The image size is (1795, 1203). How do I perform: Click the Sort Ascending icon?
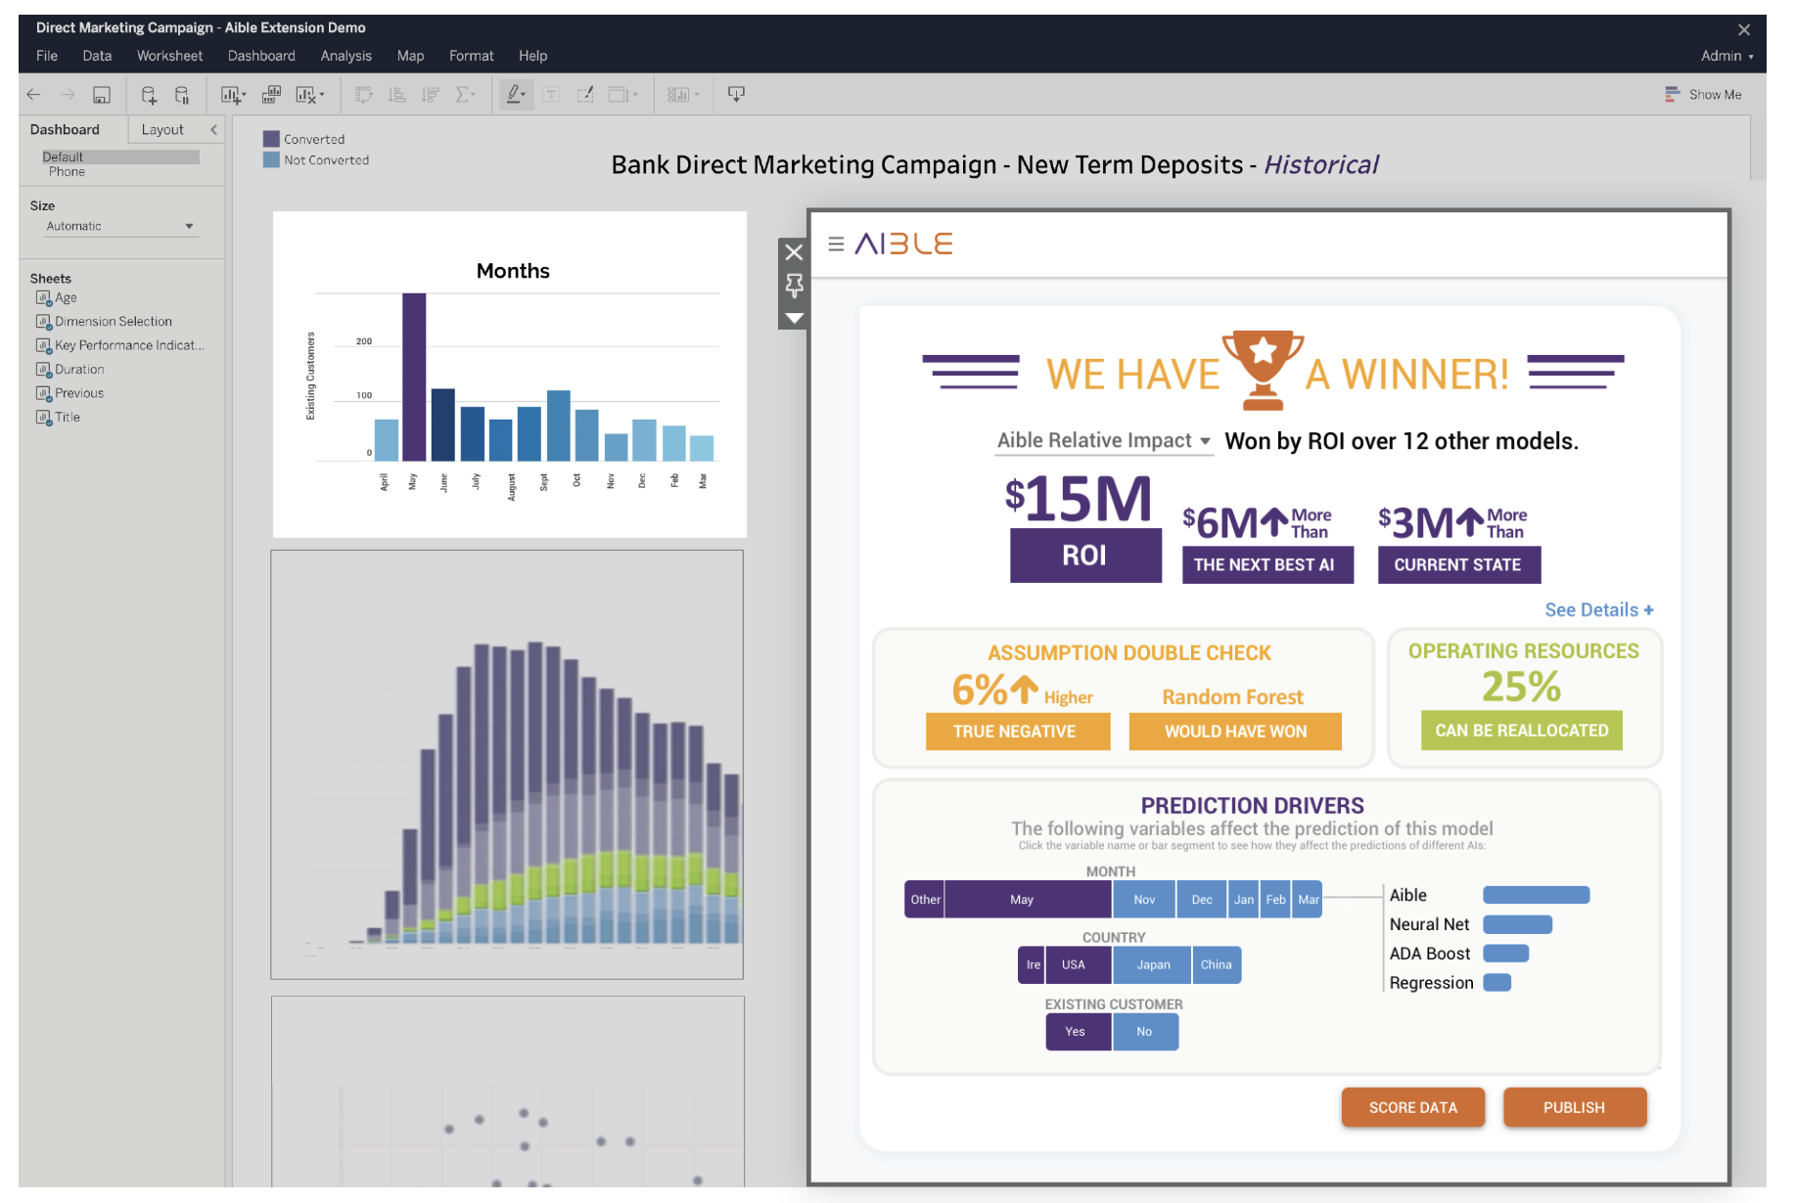point(396,95)
